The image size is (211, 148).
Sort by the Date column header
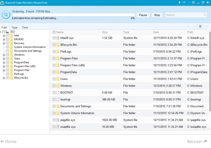click(156, 32)
